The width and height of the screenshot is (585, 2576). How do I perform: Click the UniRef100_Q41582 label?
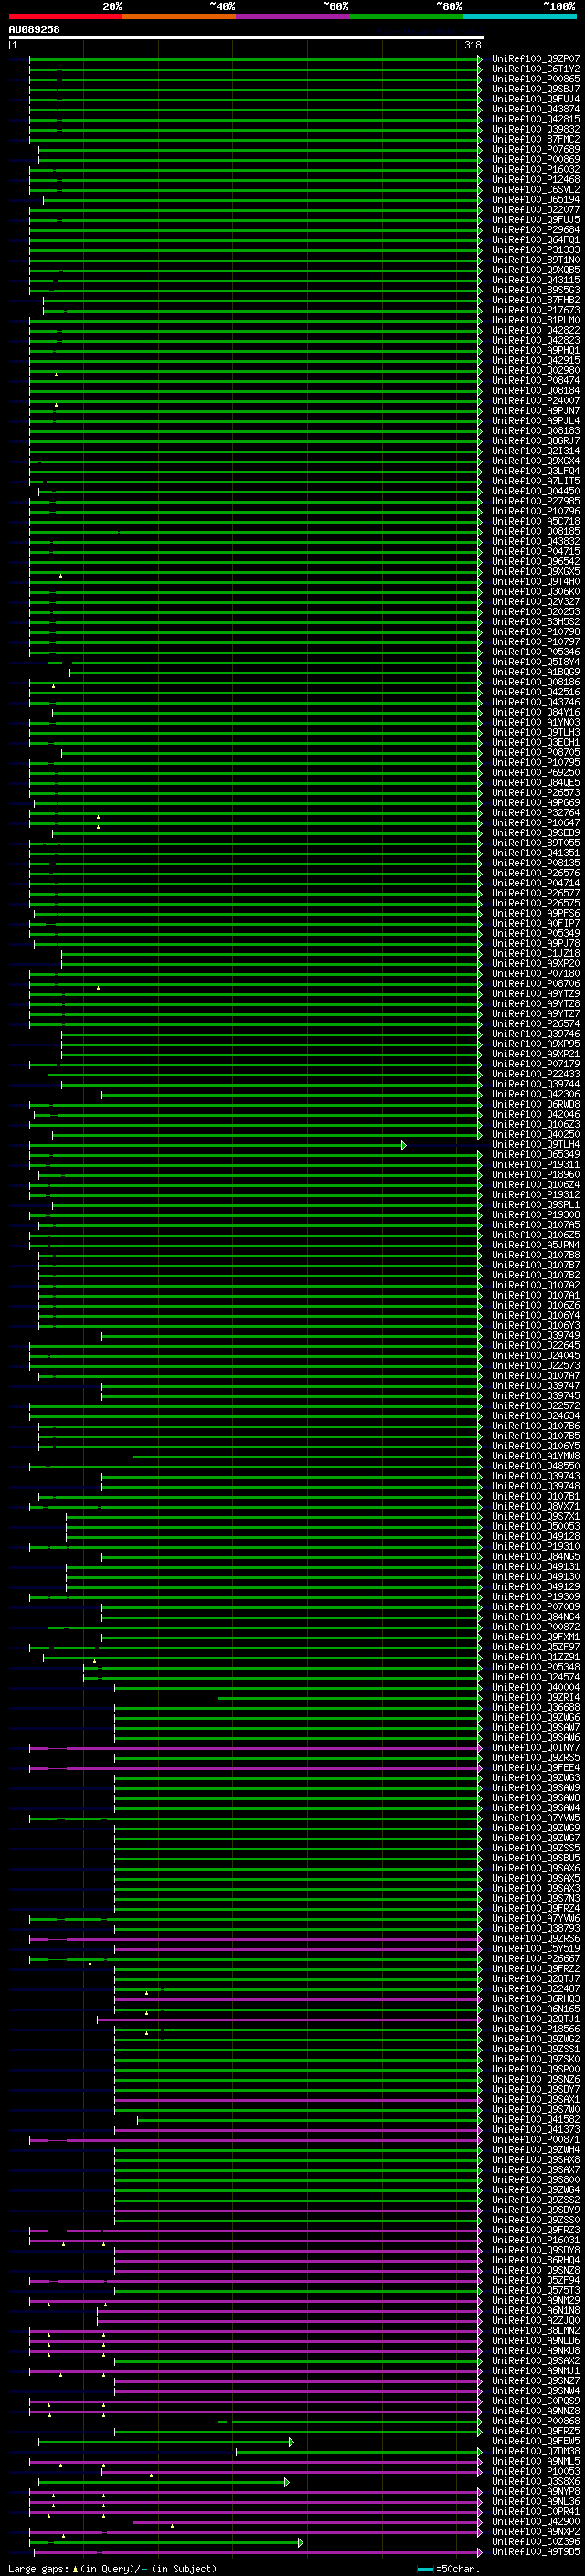[x=535, y=2121]
